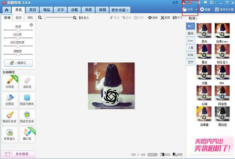Switch to the 美化 tab
This screenshot has height=159, width=235.
click(x=19, y=10)
